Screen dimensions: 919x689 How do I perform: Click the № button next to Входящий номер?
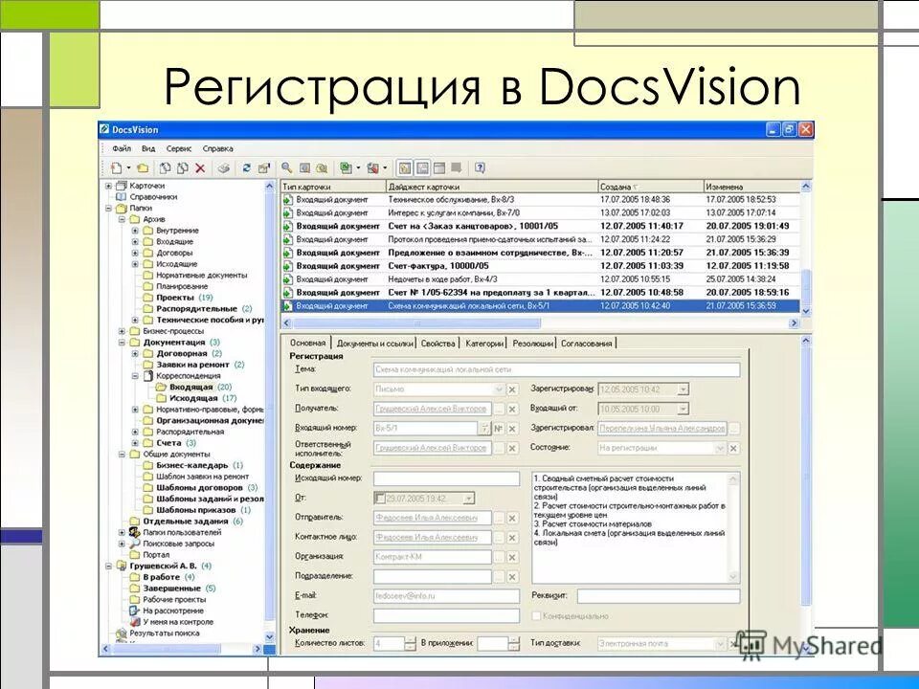click(x=498, y=429)
